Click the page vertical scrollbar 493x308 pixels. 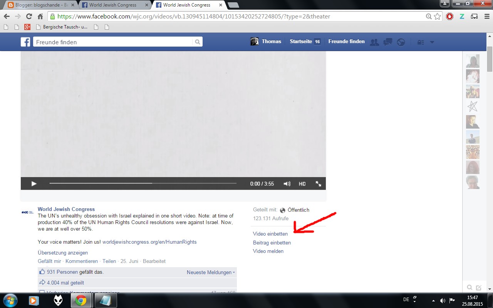(490, 59)
